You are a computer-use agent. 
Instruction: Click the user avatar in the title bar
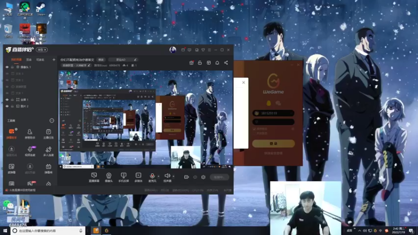(173, 50)
